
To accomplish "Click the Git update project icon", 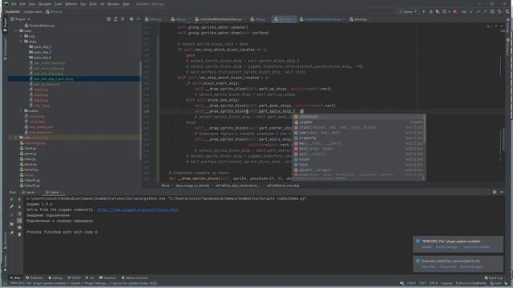I will pyautogui.click(x=471, y=11).
